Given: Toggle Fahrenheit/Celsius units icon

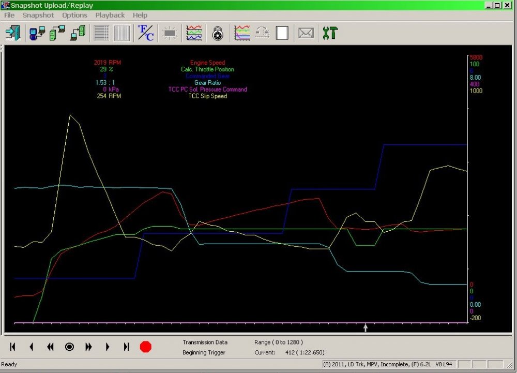Looking at the screenshot, I should (145, 33).
